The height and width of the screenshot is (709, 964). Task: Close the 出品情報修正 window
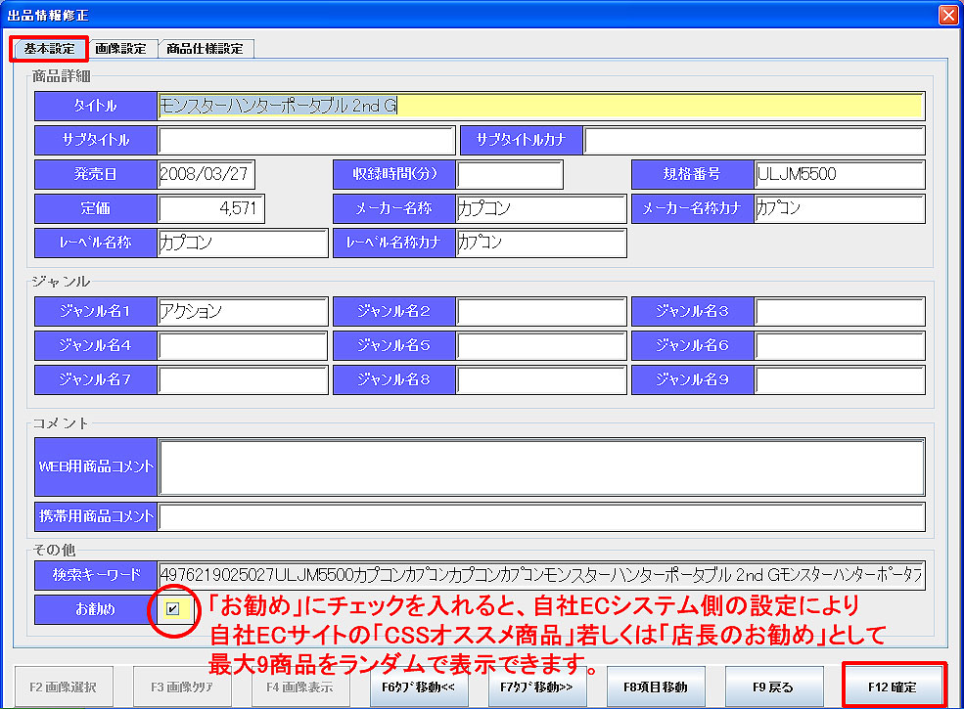946,15
